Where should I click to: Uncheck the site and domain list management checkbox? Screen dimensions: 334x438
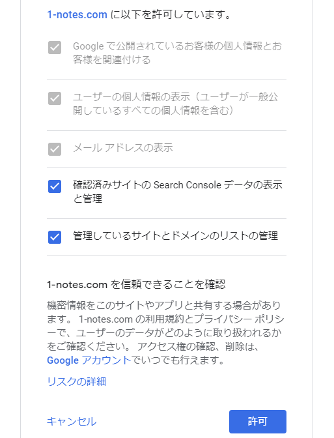pos(55,237)
